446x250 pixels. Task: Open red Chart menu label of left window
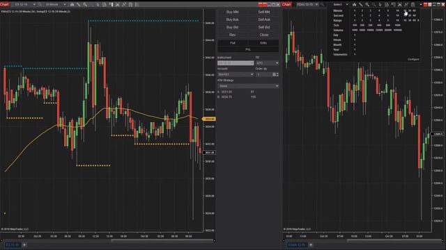click(5, 5)
